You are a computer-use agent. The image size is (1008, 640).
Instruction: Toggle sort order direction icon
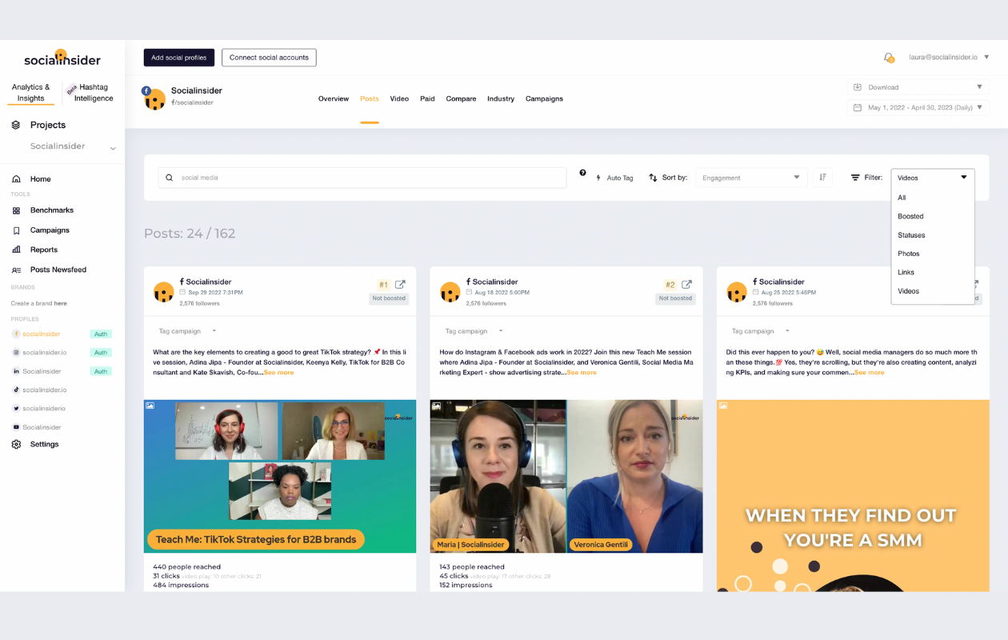[822, 178]
